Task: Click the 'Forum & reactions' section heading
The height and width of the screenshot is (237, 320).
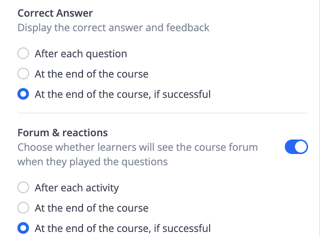Action: point(62,132)
